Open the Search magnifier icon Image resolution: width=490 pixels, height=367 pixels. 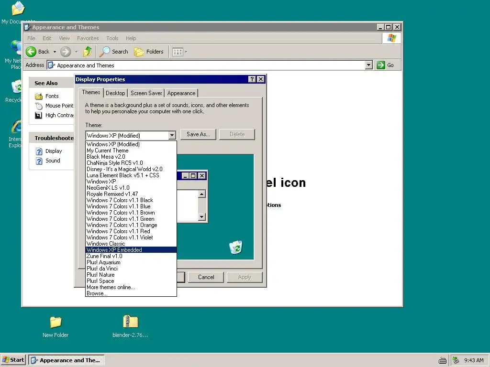(x=104, y=52)
